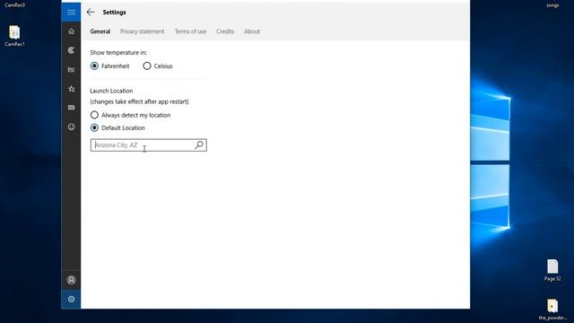This screenshot has width=574, height=323.
Task: Open the Settings gear icon in sidebar
Action: point(71,299)
